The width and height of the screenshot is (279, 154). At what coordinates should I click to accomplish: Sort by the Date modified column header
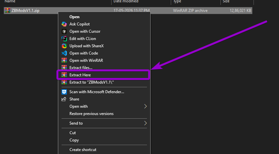click(126, 1)
